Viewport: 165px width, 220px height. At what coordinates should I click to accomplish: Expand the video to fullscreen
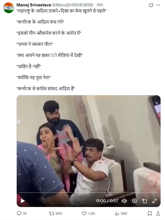(154, 201)
